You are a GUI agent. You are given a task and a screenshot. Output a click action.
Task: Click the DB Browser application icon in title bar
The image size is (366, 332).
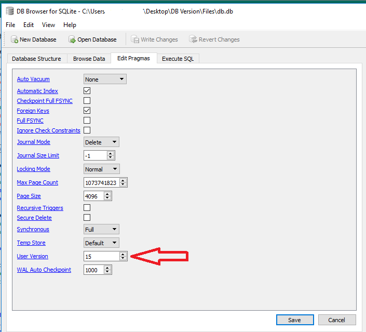(x=10, y=11)
